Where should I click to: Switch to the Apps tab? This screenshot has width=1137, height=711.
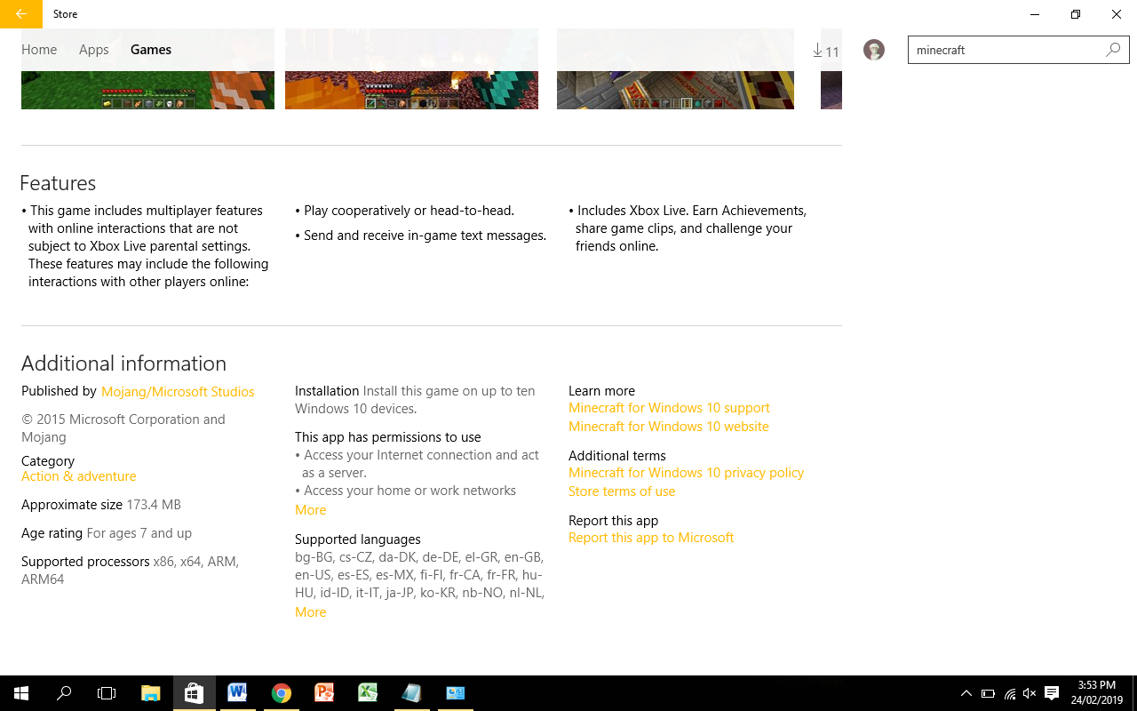click(93, 50)
